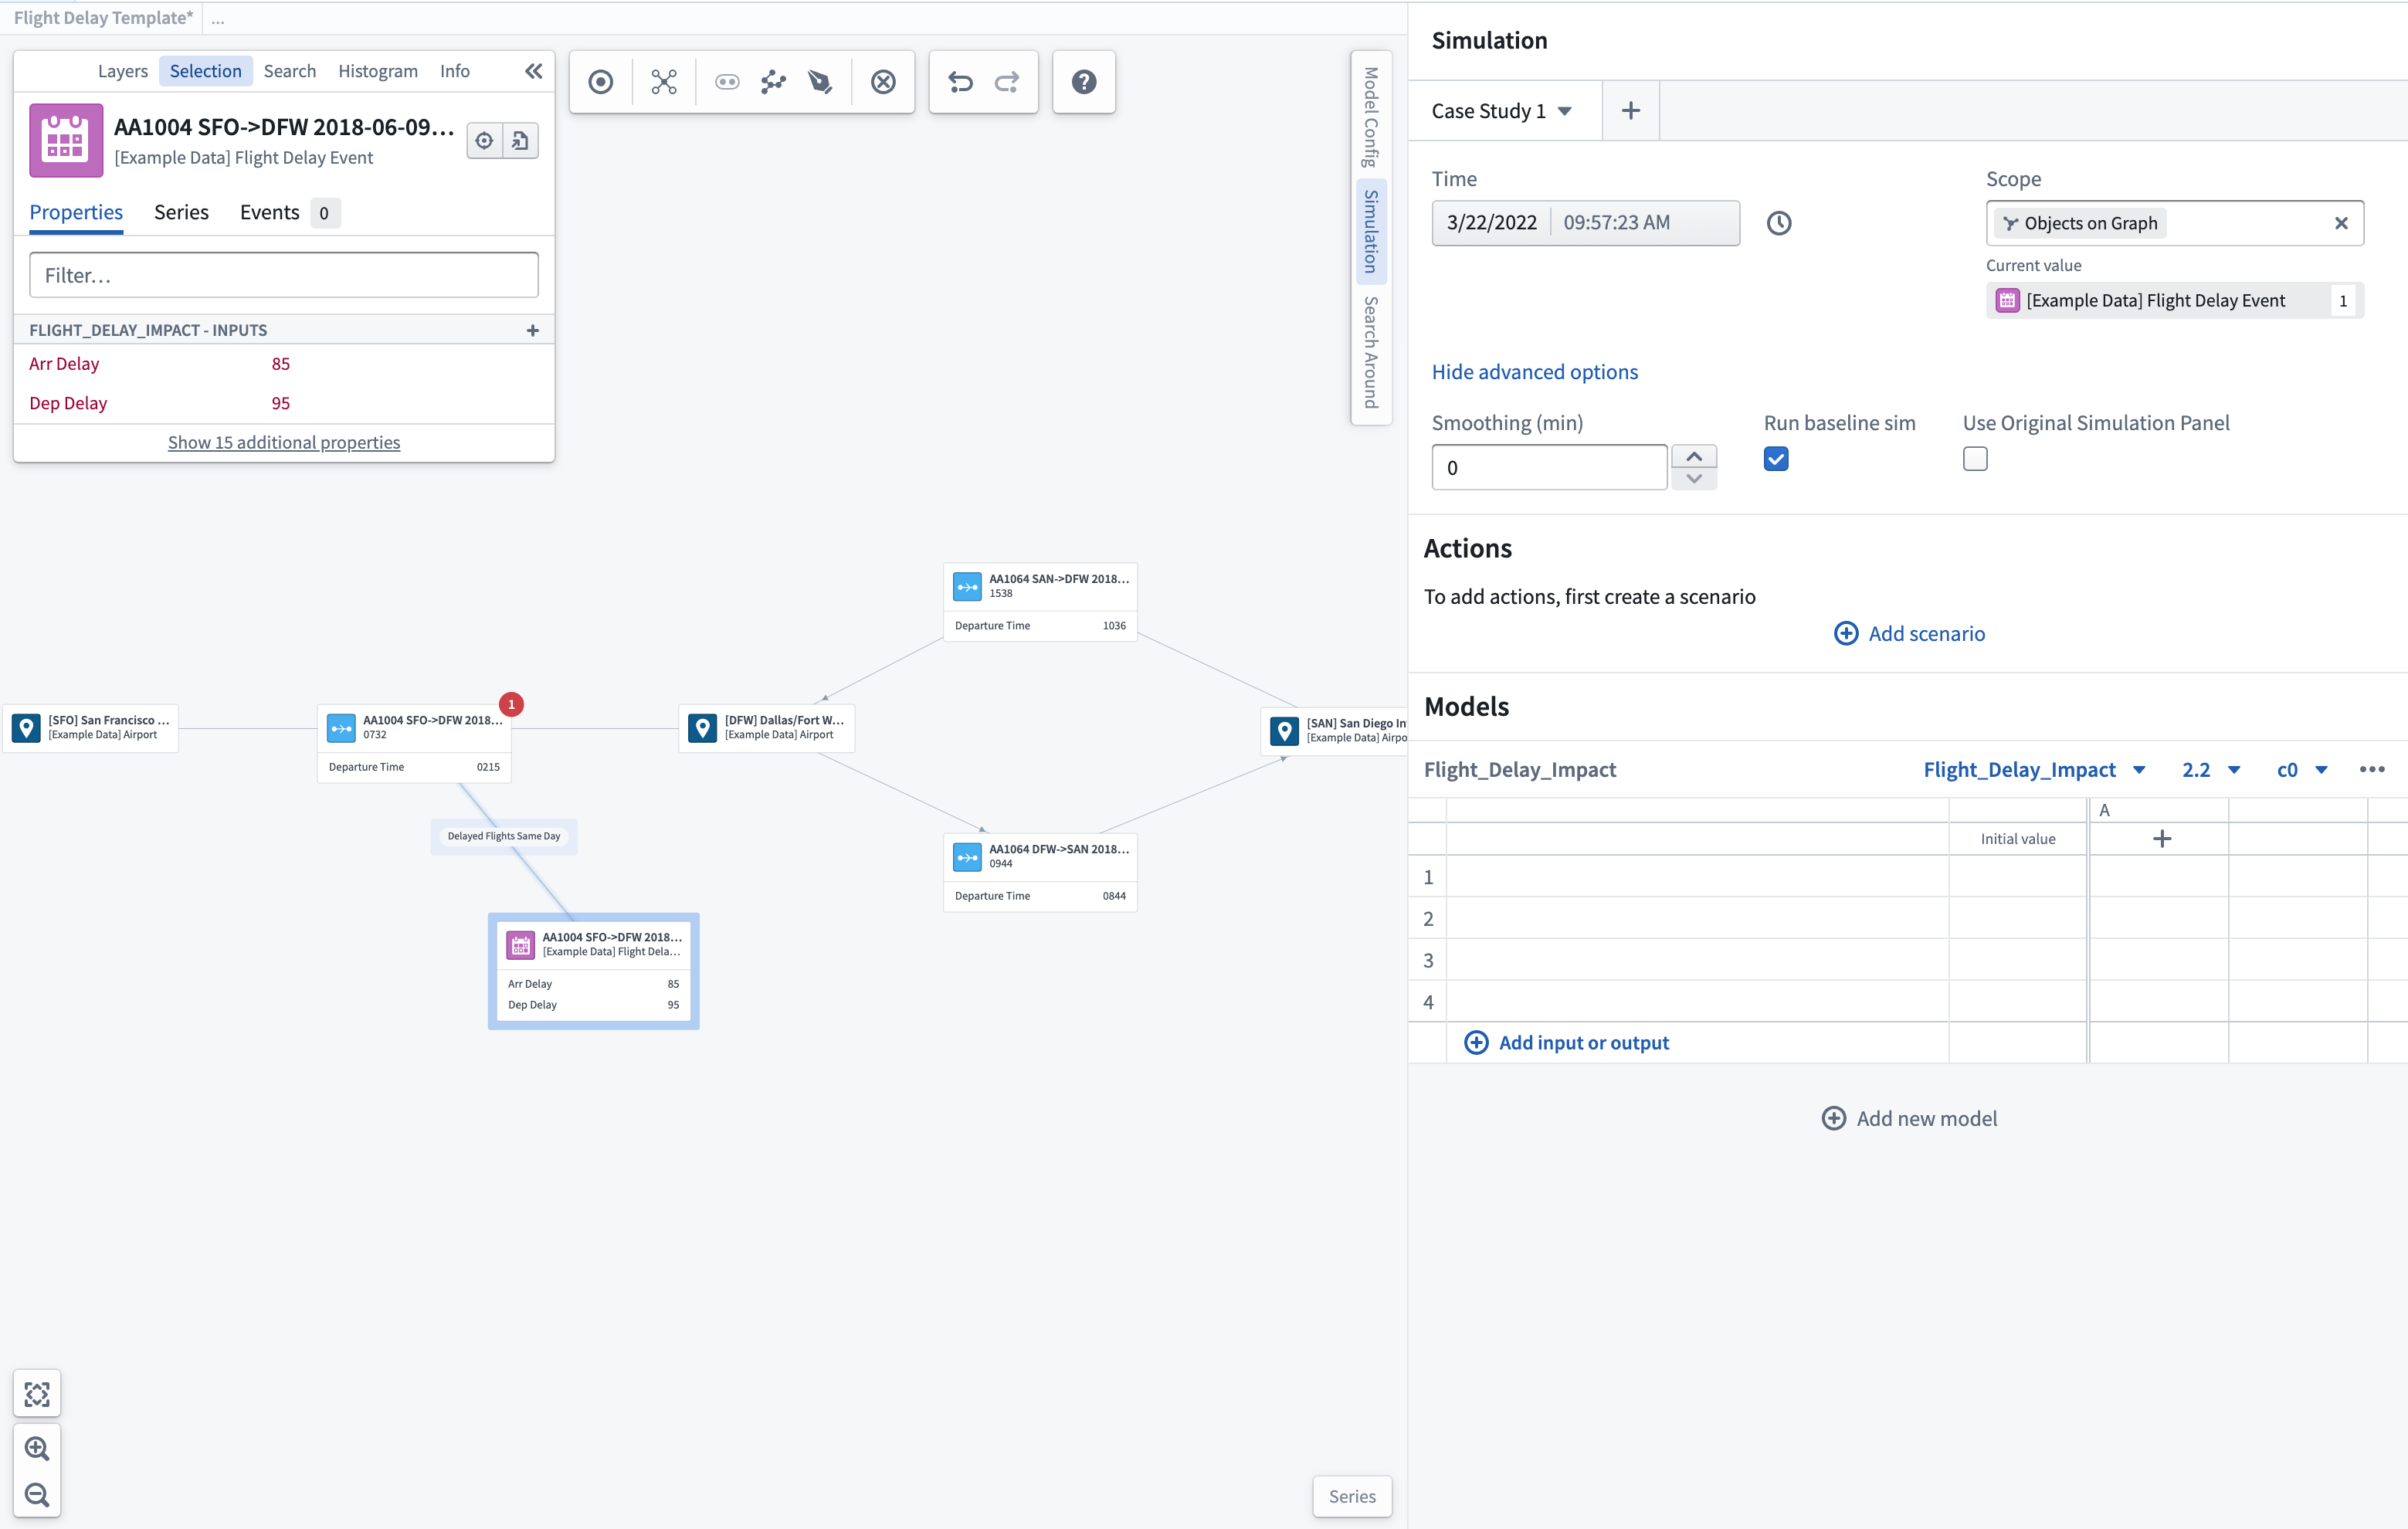
Task: Open the c0 dropdown
Action: coord(2302,769)
